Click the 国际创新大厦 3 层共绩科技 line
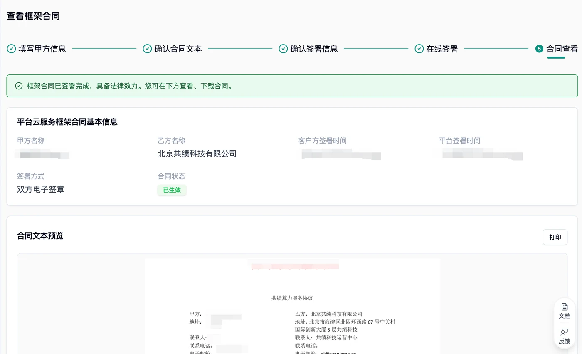582x354 pixels. point(326,329)
